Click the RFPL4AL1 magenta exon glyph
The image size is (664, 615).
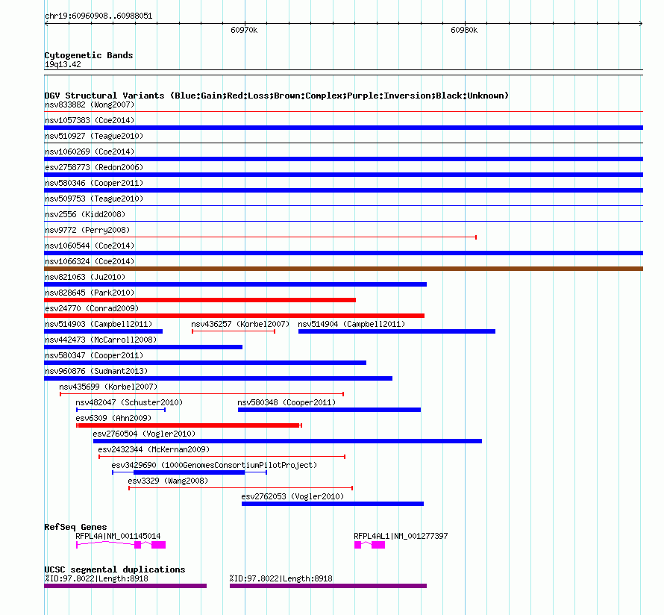pyautogui.click(x=370, y=545)
